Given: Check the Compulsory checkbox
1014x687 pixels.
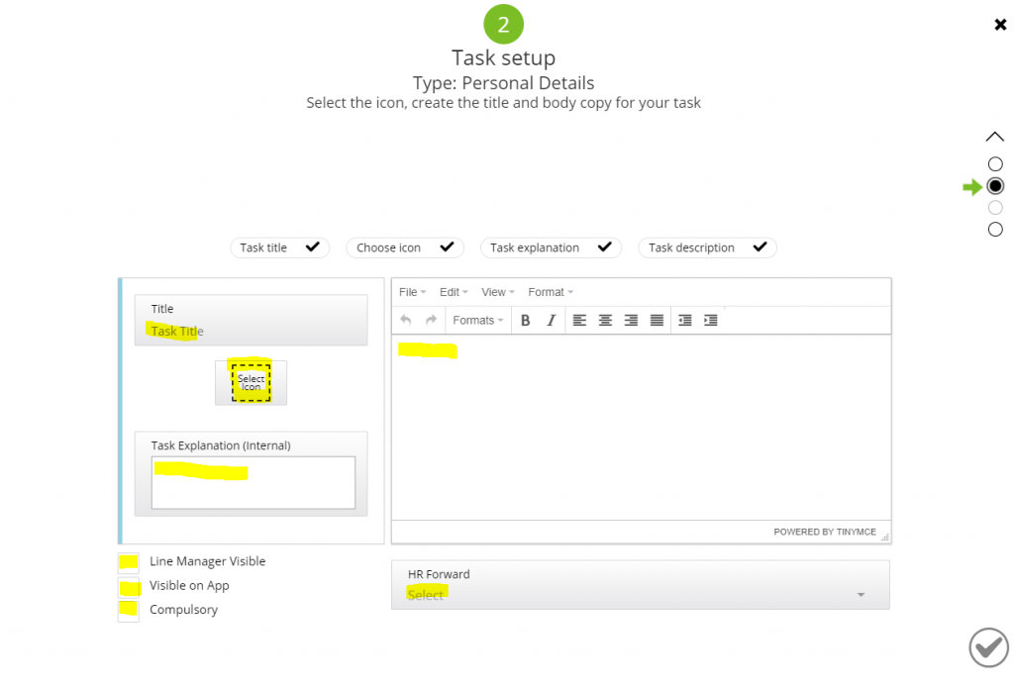Looking at the screenshot, I should (127, 609).
